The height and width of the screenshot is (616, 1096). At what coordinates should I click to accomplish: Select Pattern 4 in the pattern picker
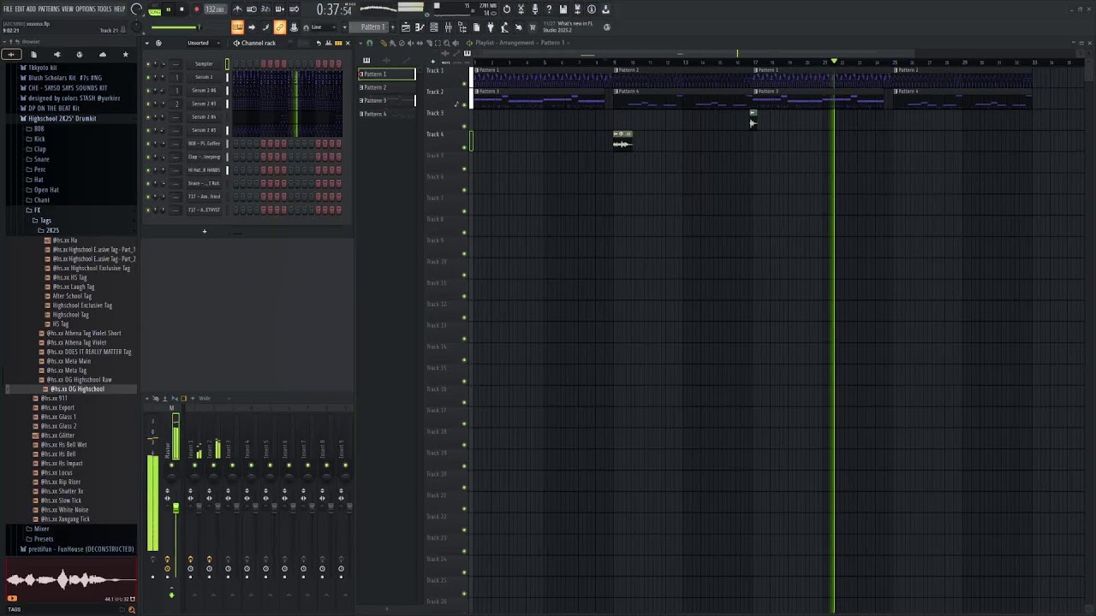click(x=387, y=114)
